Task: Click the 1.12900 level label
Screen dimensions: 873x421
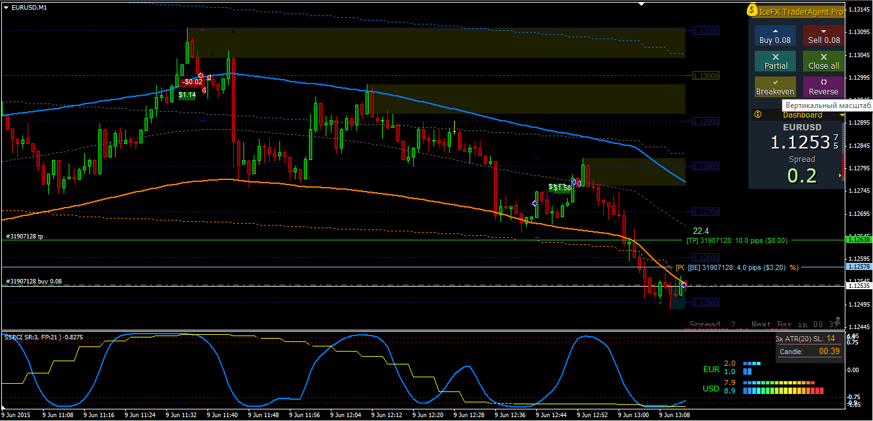Action: [706, 121]
